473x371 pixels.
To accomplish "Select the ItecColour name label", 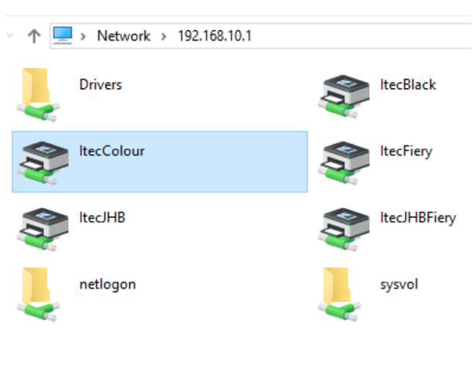I will (112, 151).
